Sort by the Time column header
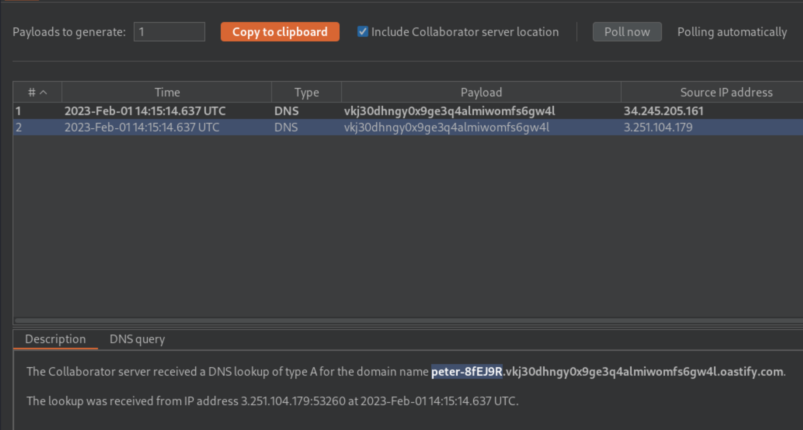This screenshot has height=430, width=803. [167, 92]
